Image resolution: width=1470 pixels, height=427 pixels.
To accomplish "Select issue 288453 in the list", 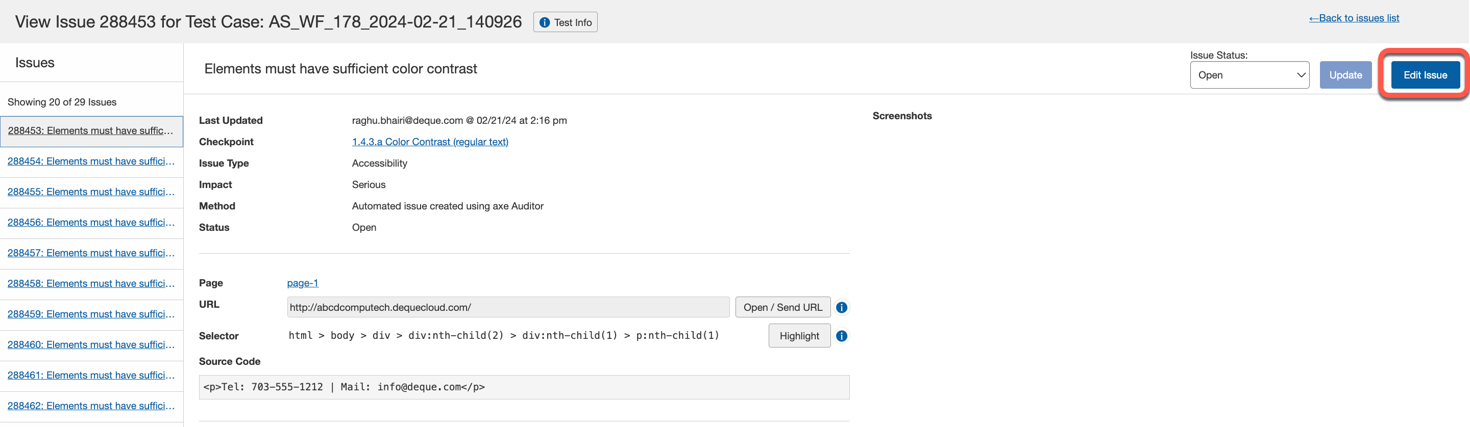I will [x=90, y=131].
